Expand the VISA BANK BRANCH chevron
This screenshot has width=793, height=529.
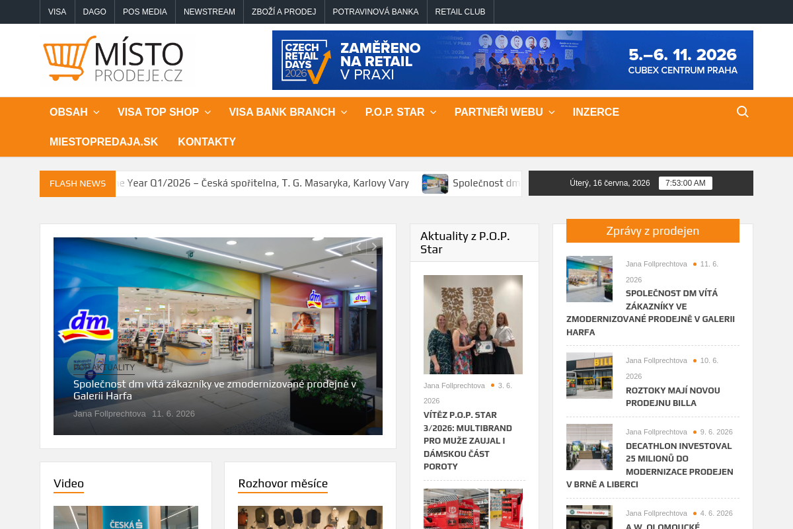pyautogui.click(x=344, y=112)
